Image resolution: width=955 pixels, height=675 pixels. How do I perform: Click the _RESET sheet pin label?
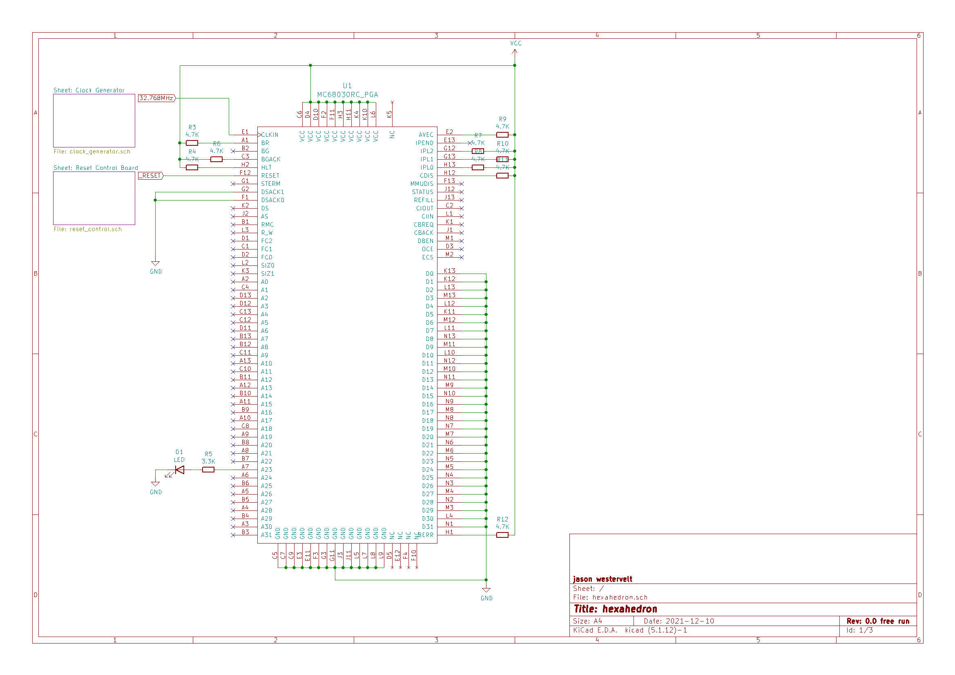pyautogui.click(x=151, y=176)
